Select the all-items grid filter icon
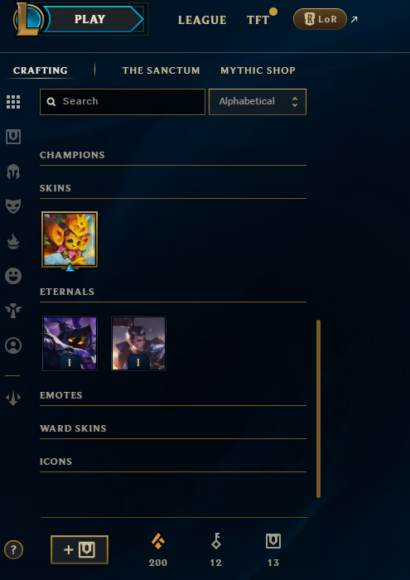This screenshot has width=410, height=580. click(x=13, y=102)
